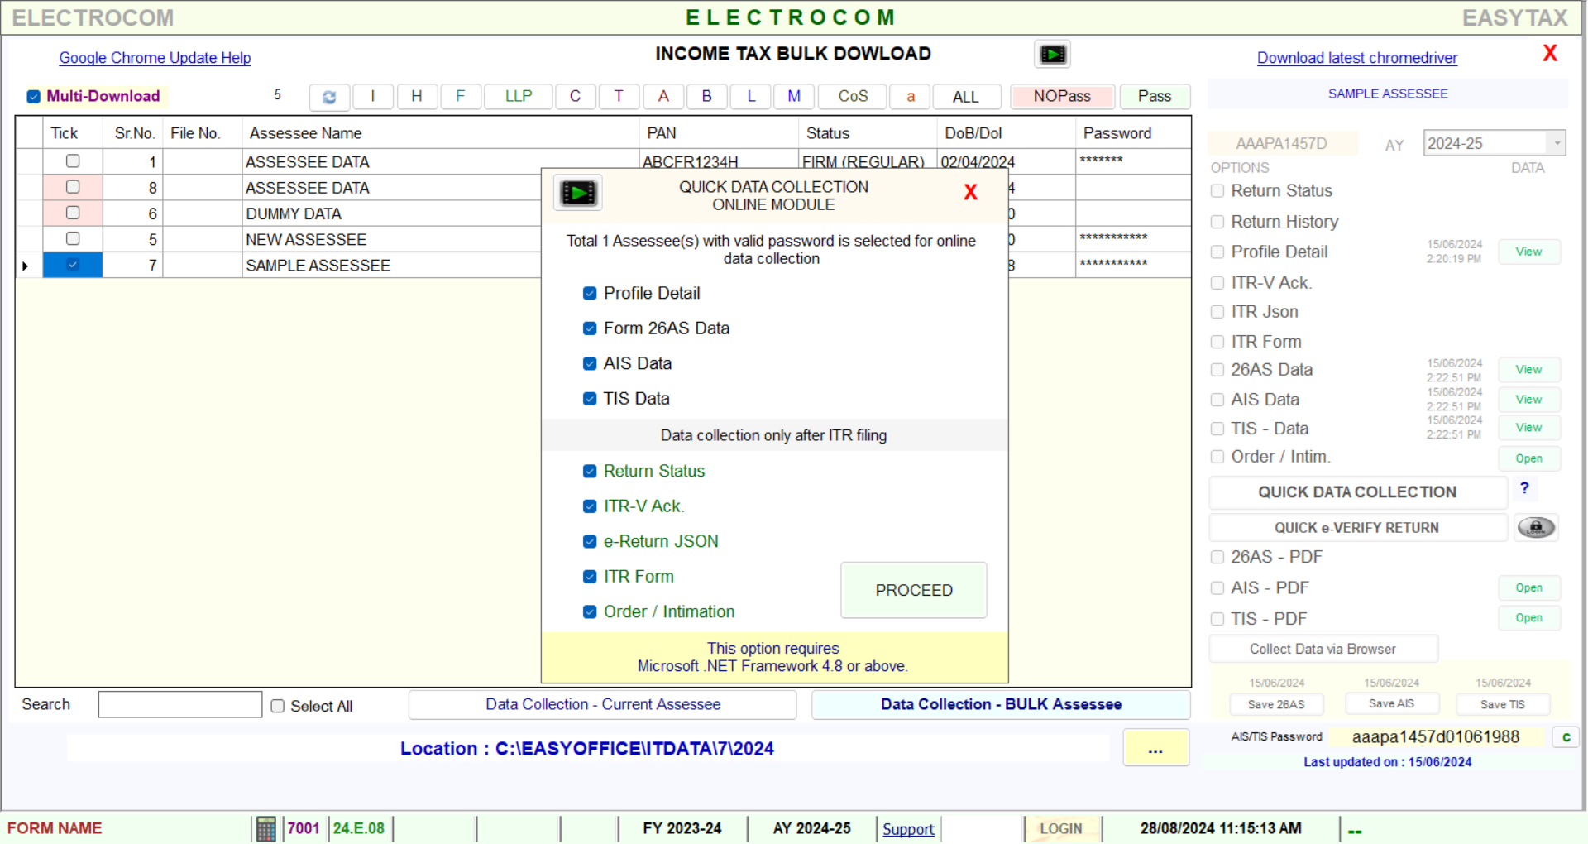Uncheck AIS Data in the dialog
Image resolution: width=1588 pixels, height=844 pixels.
590,364
